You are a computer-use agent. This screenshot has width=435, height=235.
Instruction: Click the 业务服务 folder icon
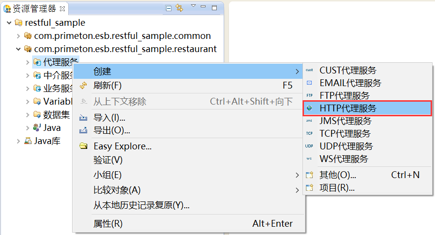tap(37, 88)
